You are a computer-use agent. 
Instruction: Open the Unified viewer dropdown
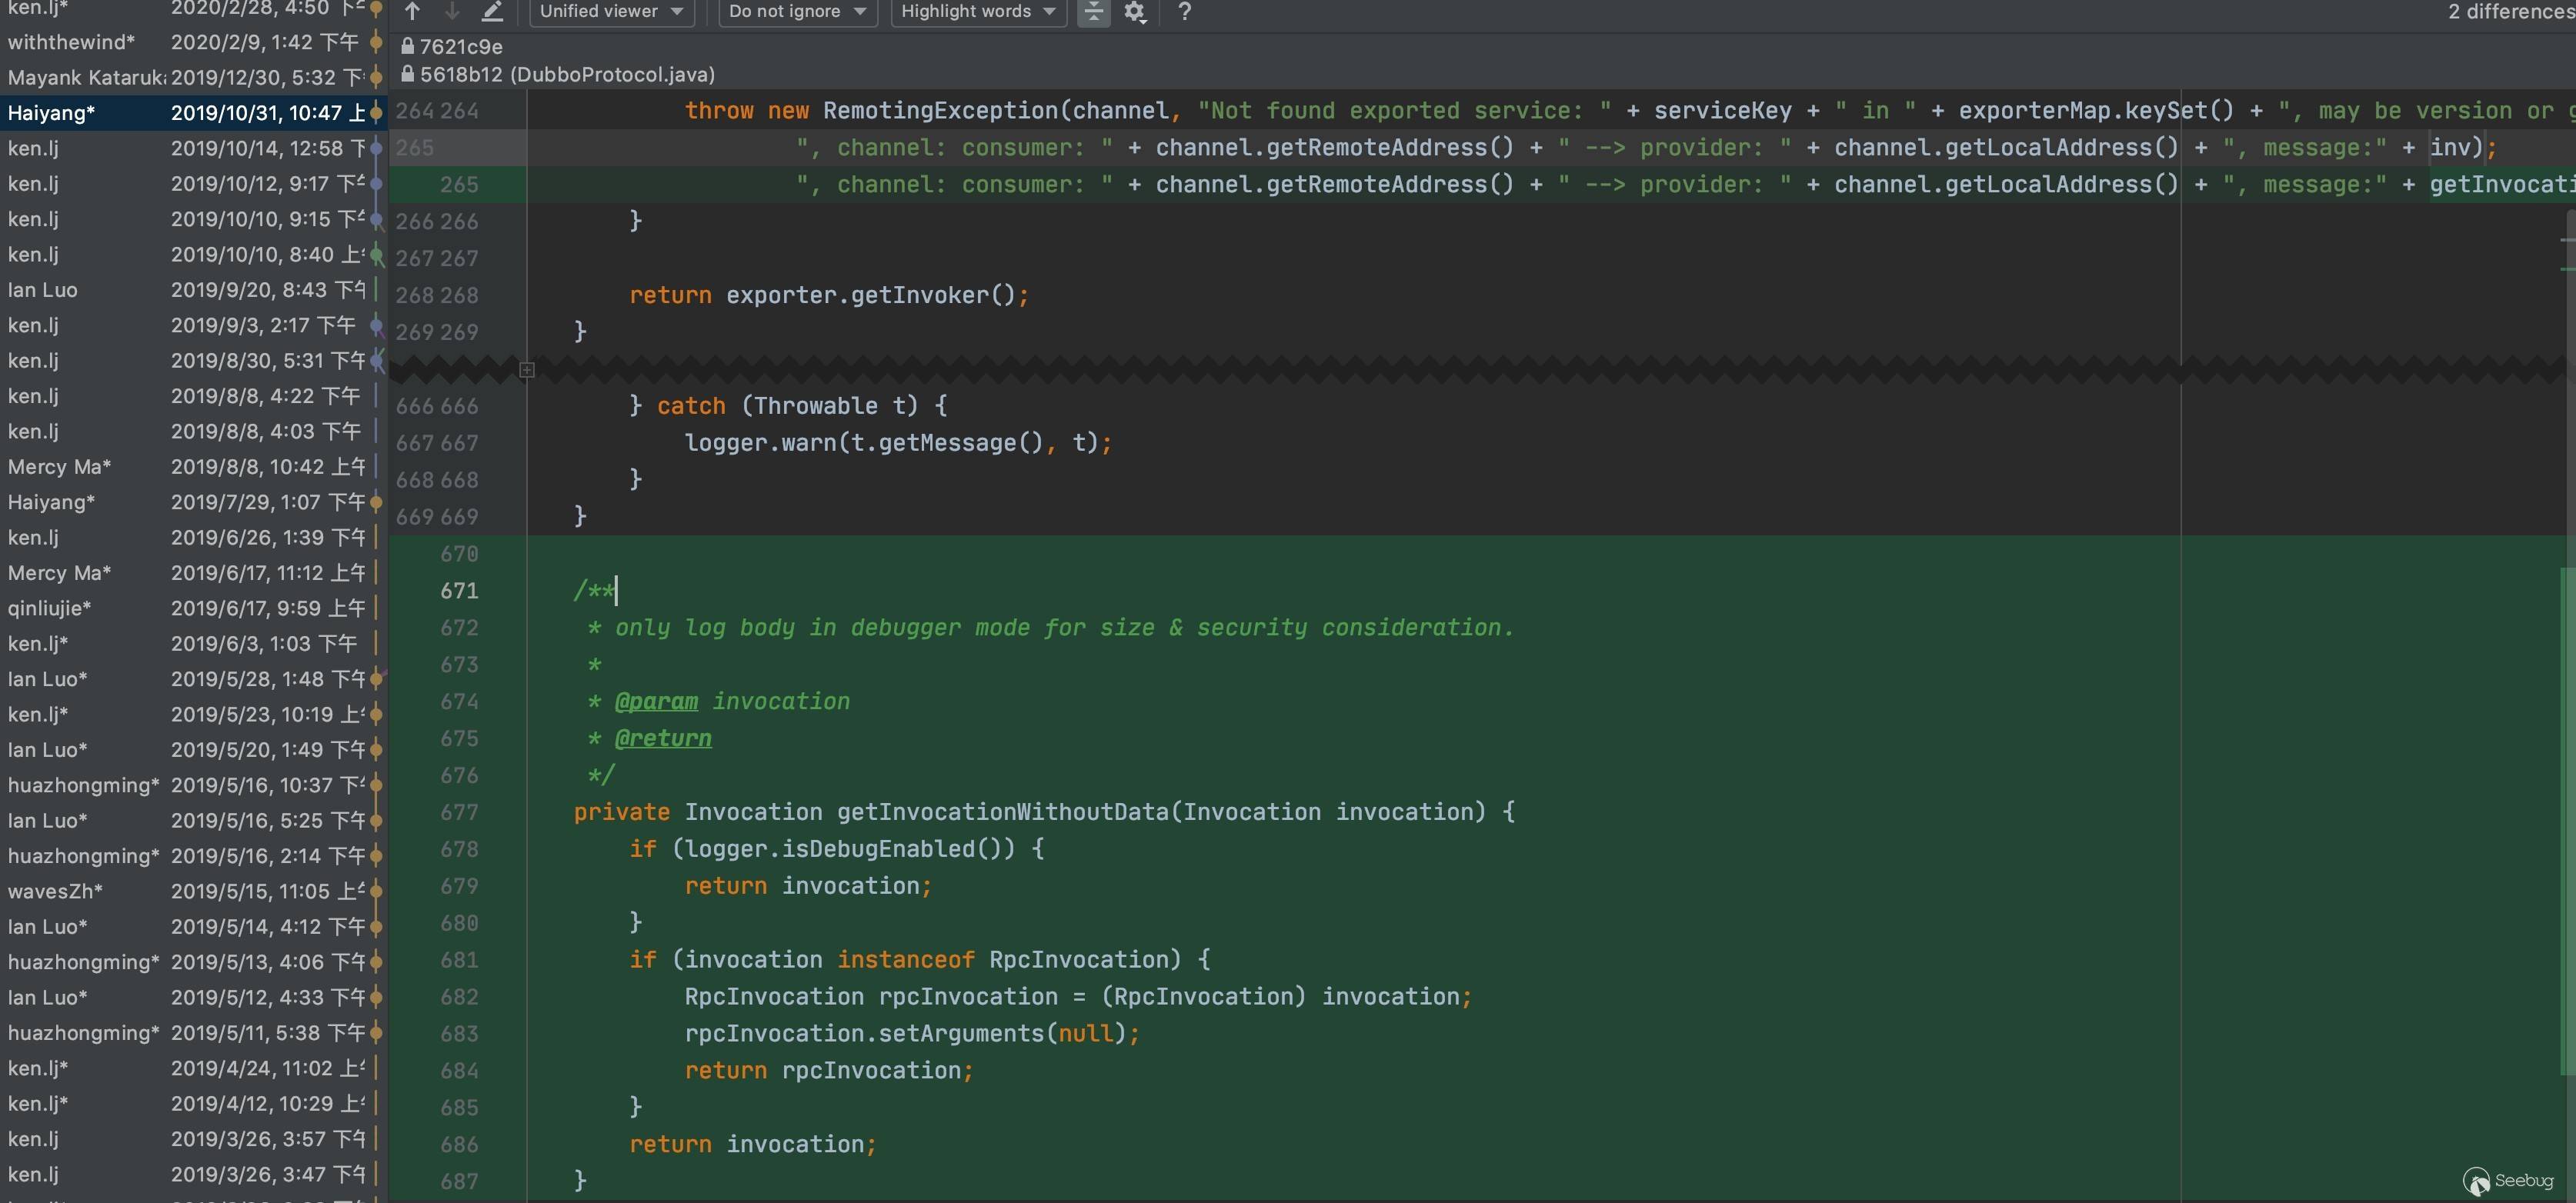point(611,11)
